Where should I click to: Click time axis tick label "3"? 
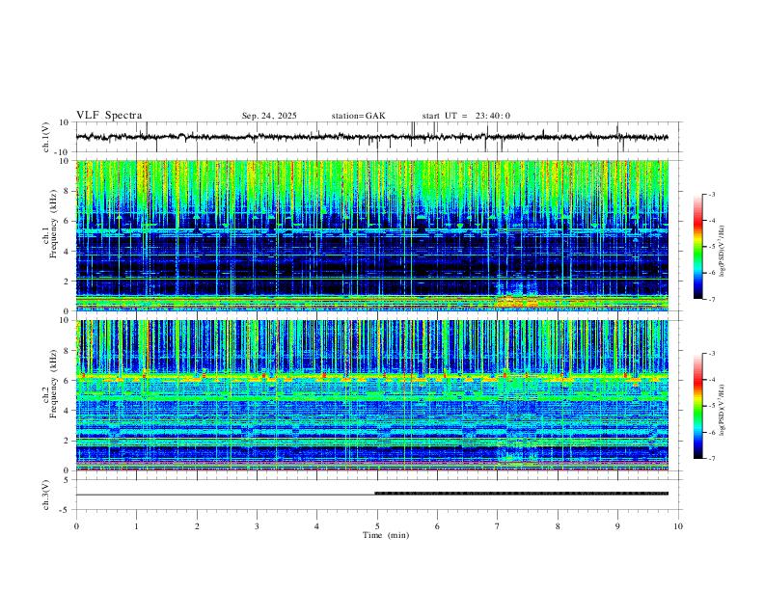pos(257,526)
